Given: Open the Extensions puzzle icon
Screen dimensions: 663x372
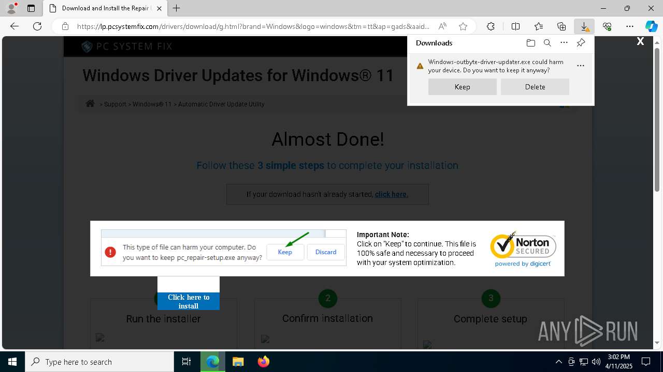Looking at the screenshot, I should click(491, 26).
